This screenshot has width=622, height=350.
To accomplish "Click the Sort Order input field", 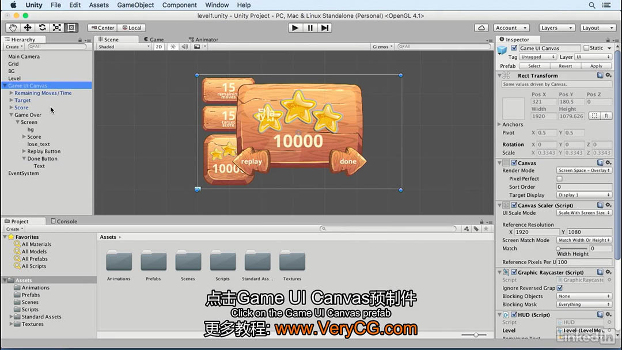I will tap(584, 187).
